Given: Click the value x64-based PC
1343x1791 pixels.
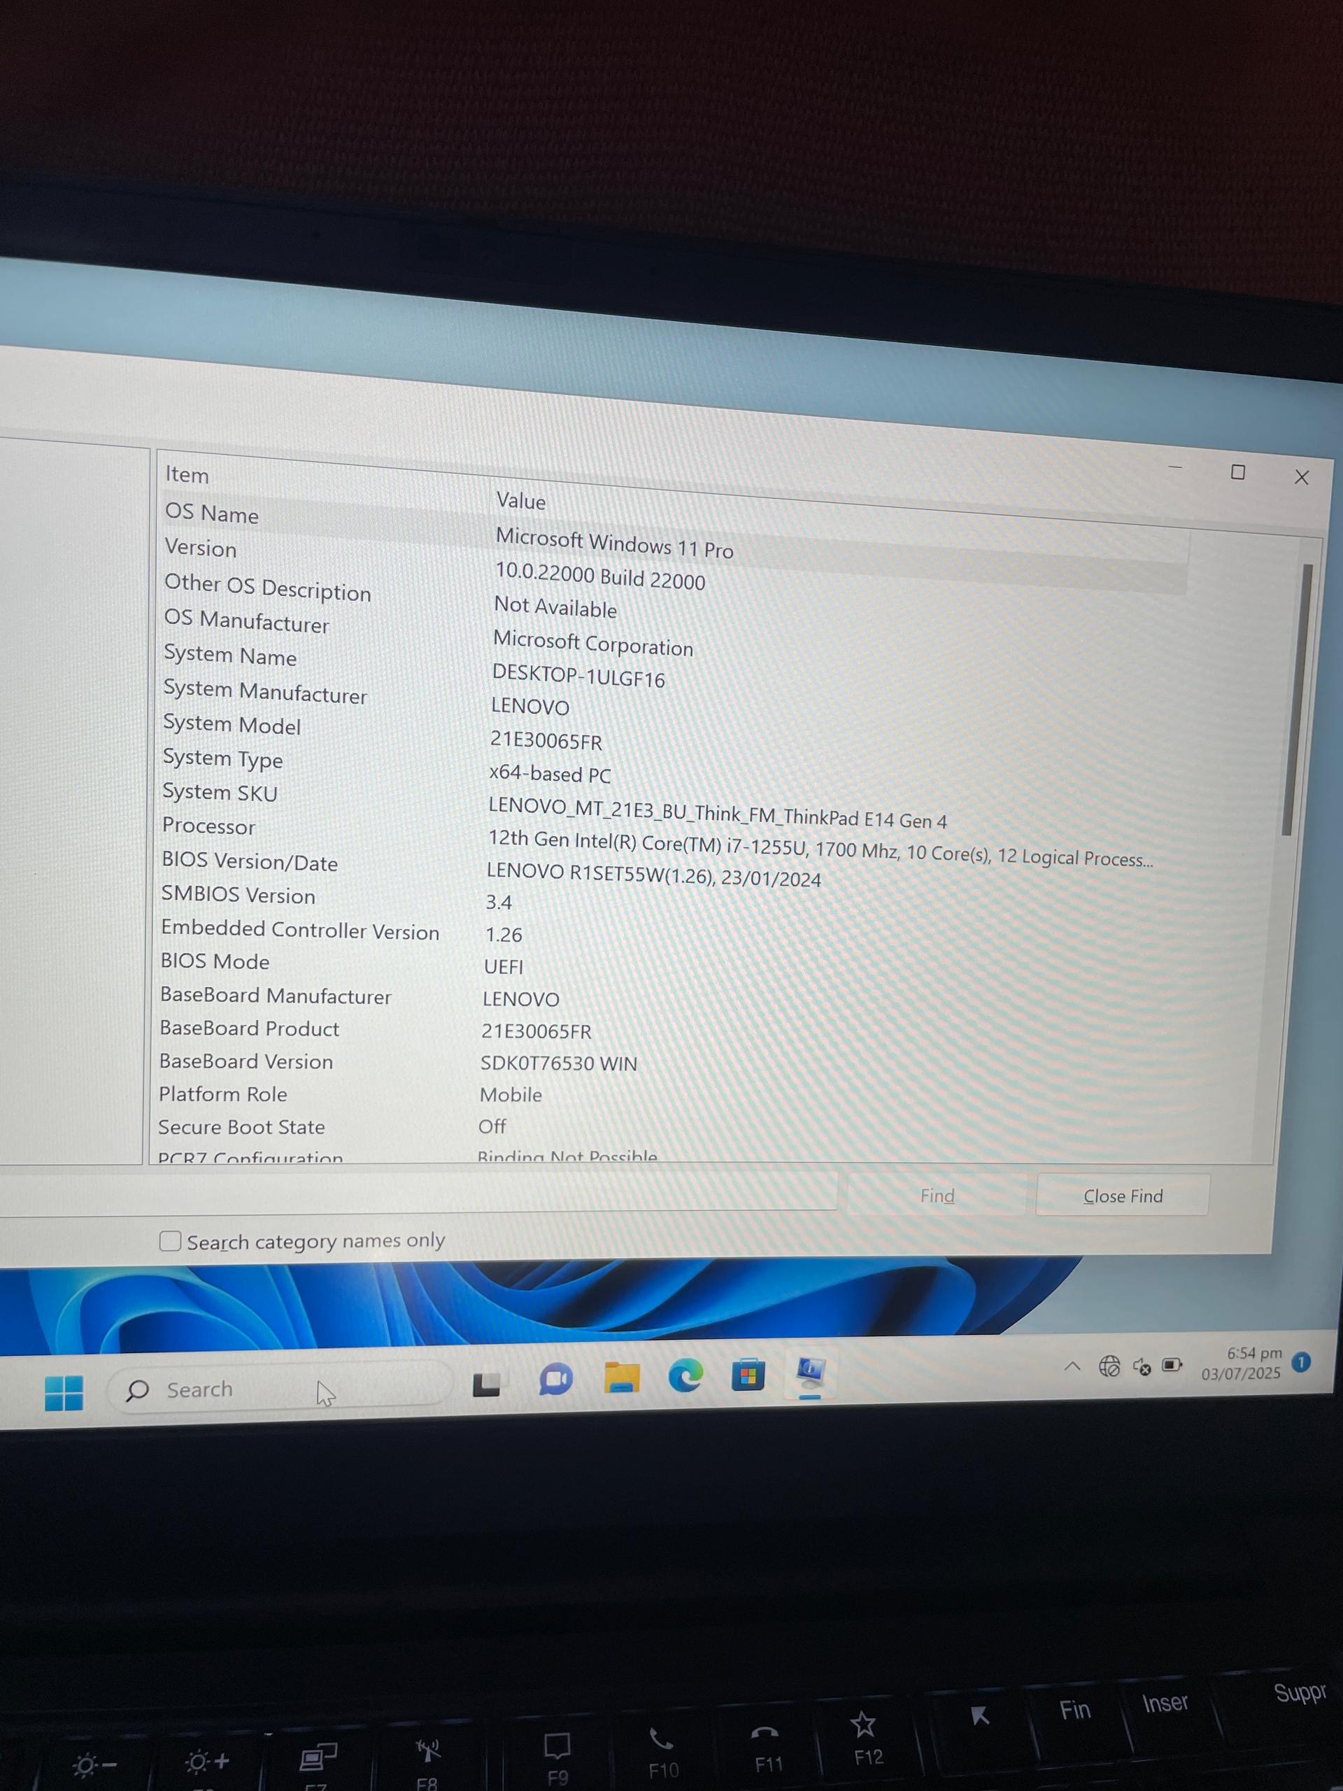Looking at the screenshot, I should pyautogui.click(x=550, y=774).
